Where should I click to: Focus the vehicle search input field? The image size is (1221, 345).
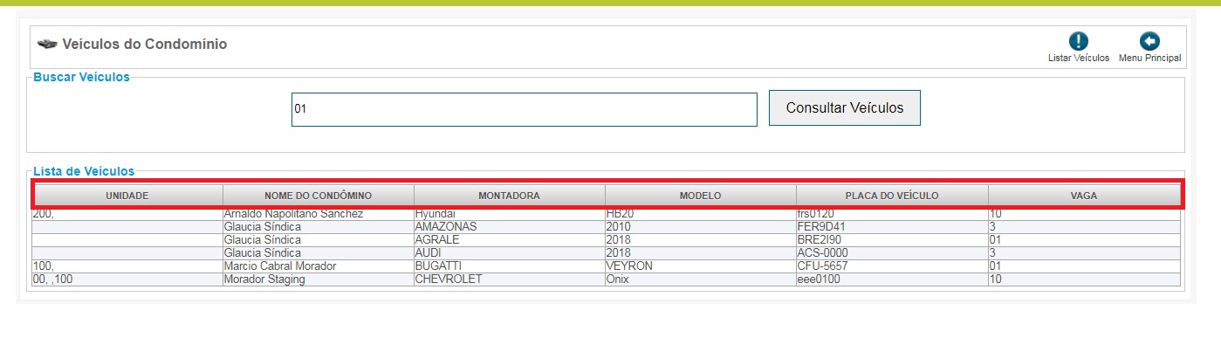(524, 109)
